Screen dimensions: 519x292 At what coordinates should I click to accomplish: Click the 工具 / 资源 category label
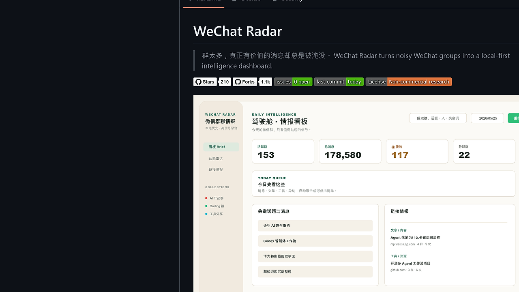click(399, 256)
